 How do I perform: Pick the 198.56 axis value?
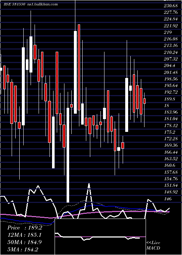tap(171, 79)
